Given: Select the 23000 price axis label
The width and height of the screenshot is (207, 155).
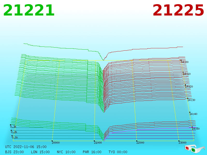Looking at the screenshot, I should click(x=182, y=143).
